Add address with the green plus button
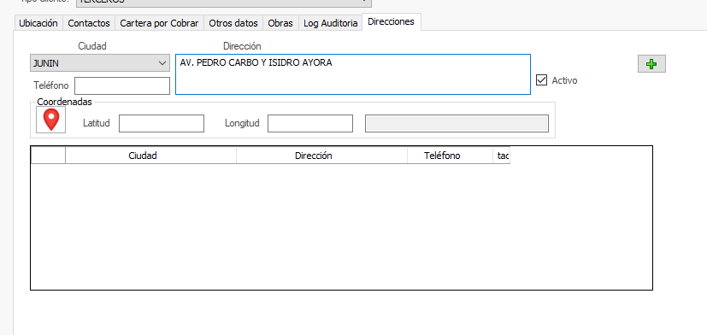Viewport: 707px width, 335px height. [651, 64]
